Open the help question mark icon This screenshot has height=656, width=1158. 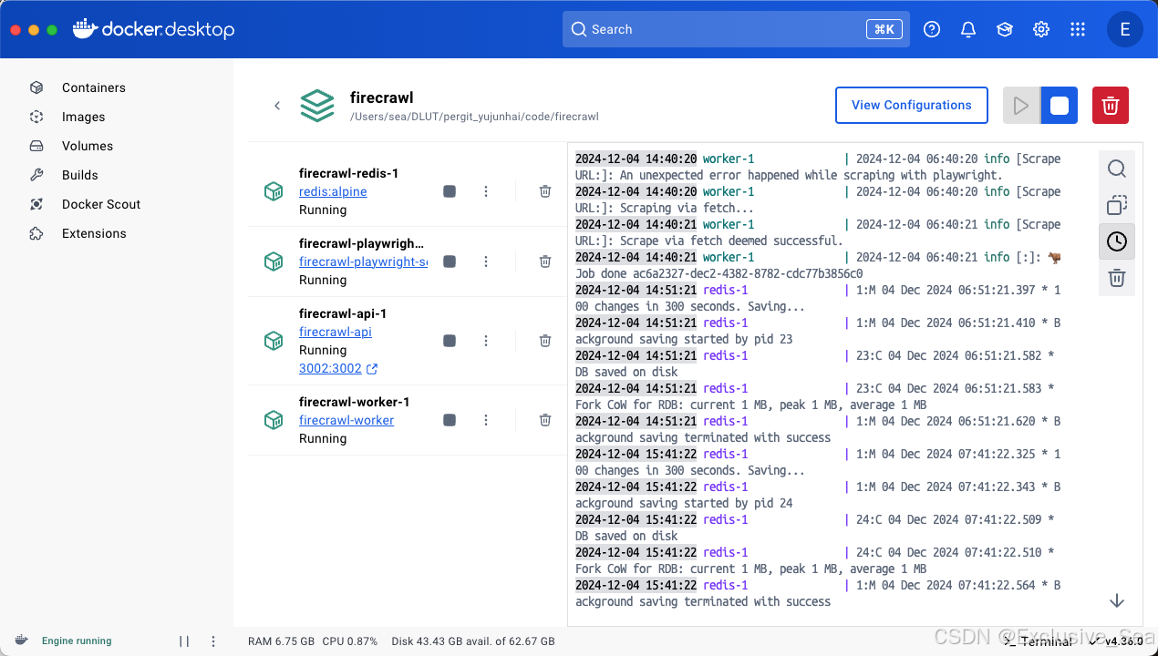pos(932,29)
